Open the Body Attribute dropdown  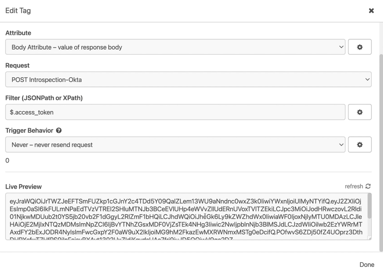point(175,47)
